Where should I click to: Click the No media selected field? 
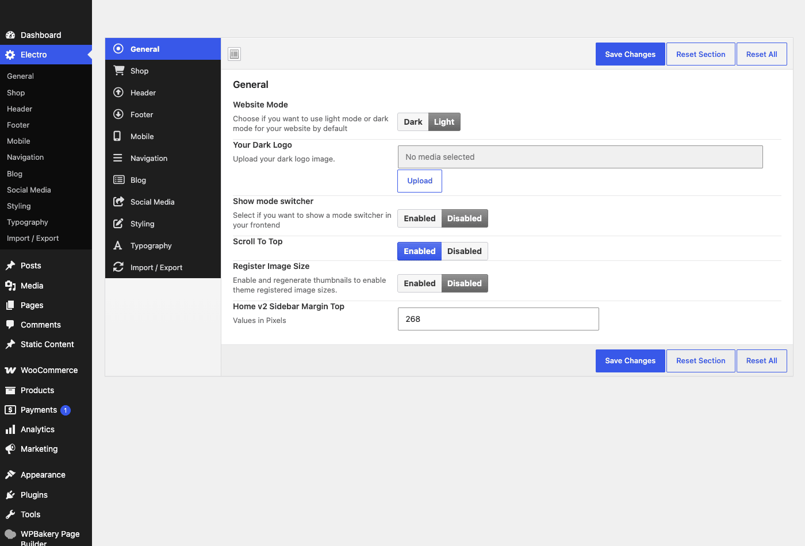(x=580, y=157)
